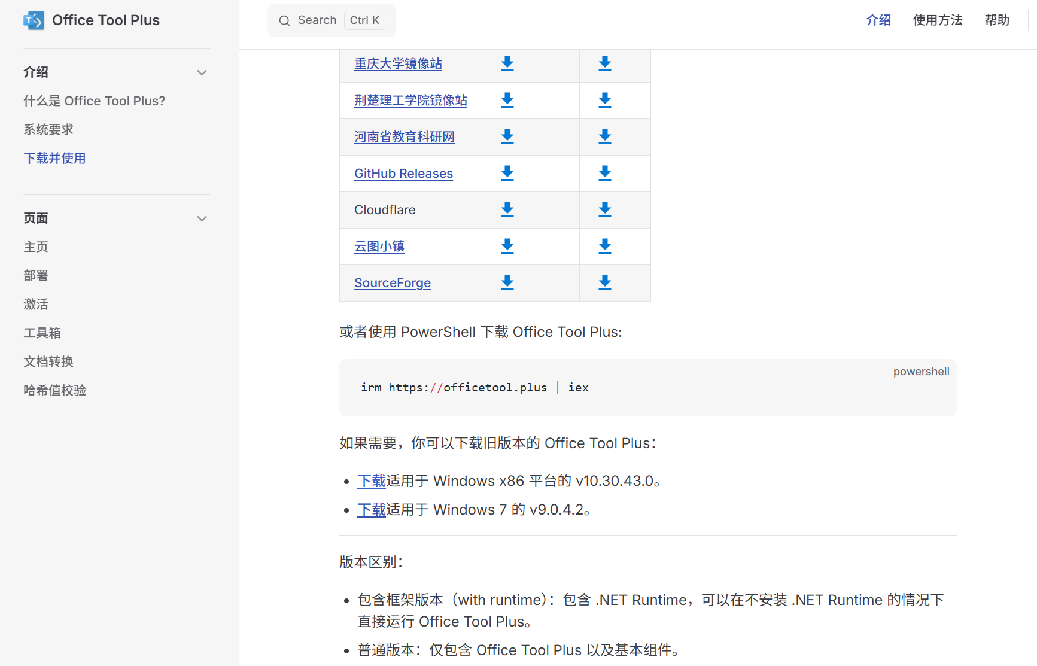Download second-column file from 云图小镇 row
Screen dimensions: 1037x666
pyautogui.click(x=605, y=246)
